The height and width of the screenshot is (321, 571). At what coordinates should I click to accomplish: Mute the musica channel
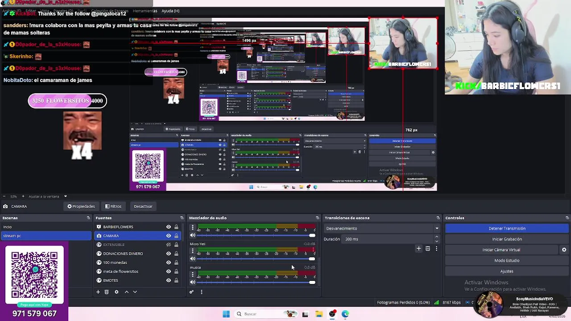(193, 282)
